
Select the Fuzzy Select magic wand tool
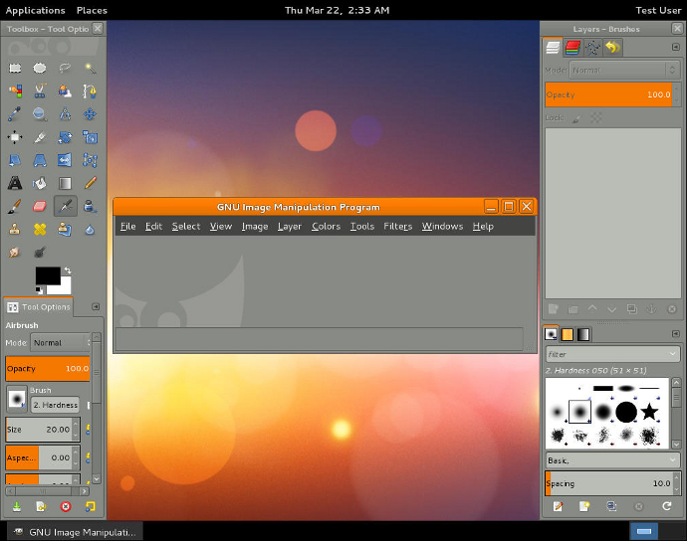(90, 68)
